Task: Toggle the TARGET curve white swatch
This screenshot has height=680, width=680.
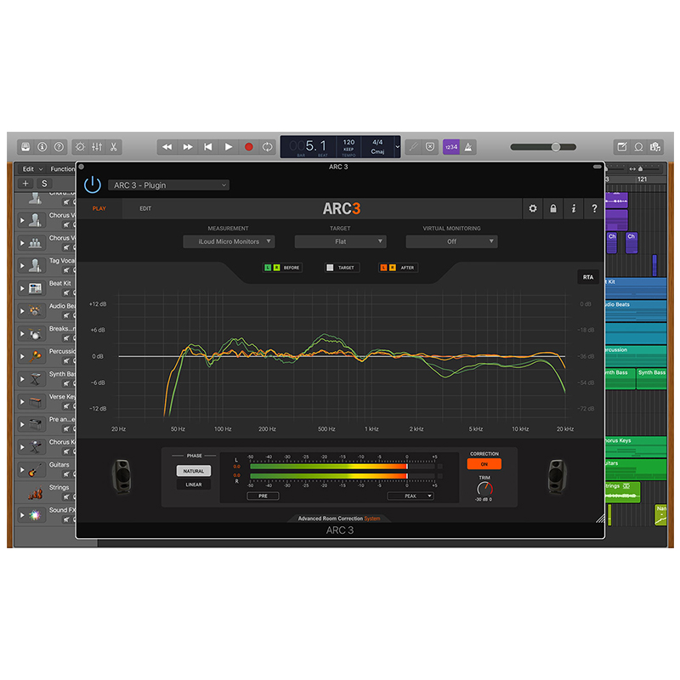Action: point(330,268)
